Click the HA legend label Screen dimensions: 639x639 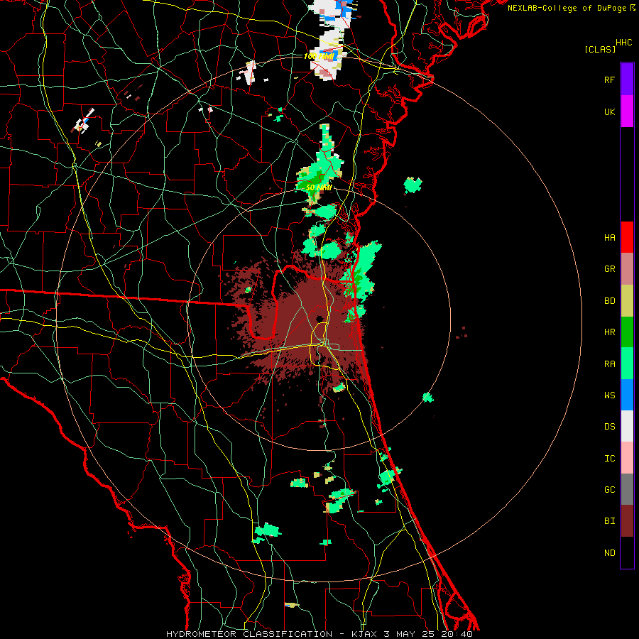[x=609, y=238]
